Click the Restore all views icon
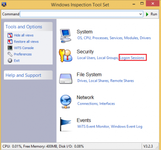The height and width of the screenshot is (150, 161). coord(10,41)
